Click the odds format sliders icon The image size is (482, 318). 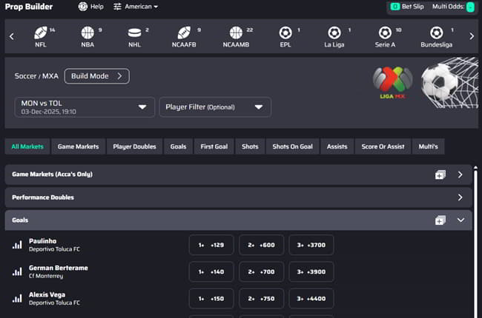(117, 7)
